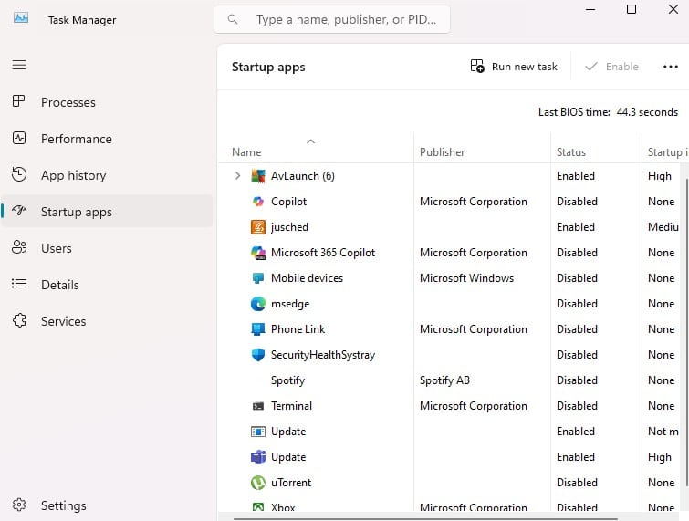The image size is (689, 521).
Task: Click the Terminal app icon
Action: click(x=258, y=406)
